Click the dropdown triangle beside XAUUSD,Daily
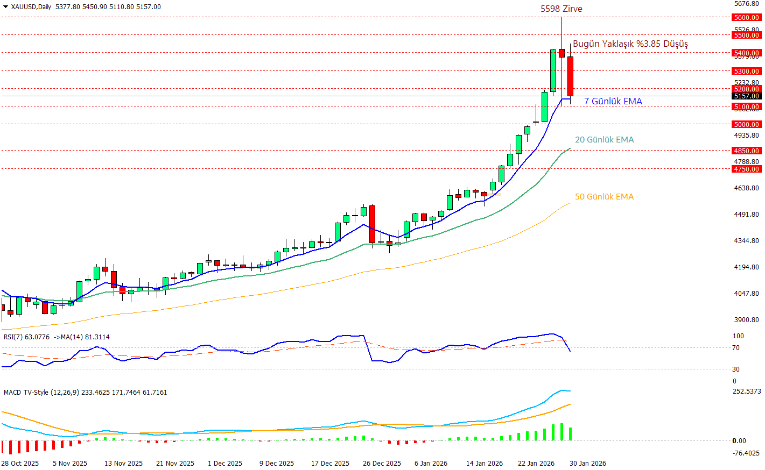 pyautogui.click(x=5, y=7)
